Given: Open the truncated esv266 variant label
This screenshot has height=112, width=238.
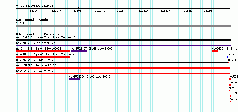Looking at the screenshot, I should (x=233, y=82).
